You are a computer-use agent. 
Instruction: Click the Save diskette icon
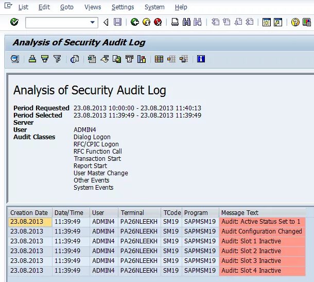117,22
